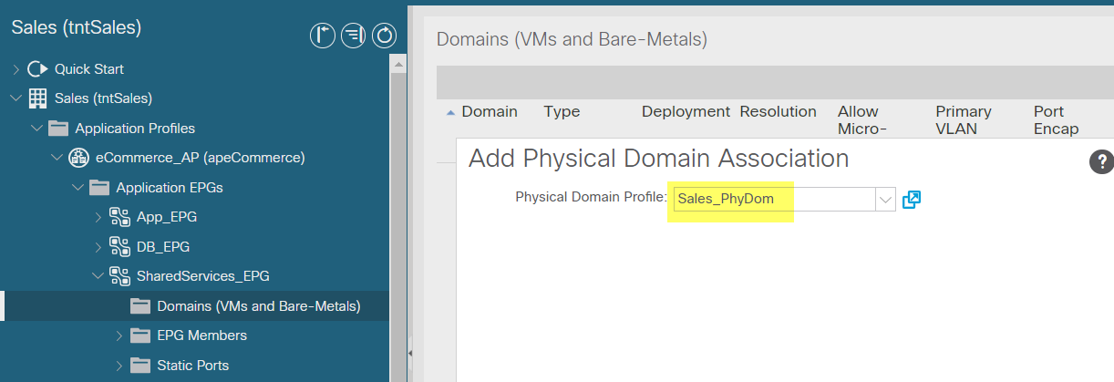Click the Primary VLAN column header
The image size is (1114, 382).
pyautogui.click(x=964, y=120)
